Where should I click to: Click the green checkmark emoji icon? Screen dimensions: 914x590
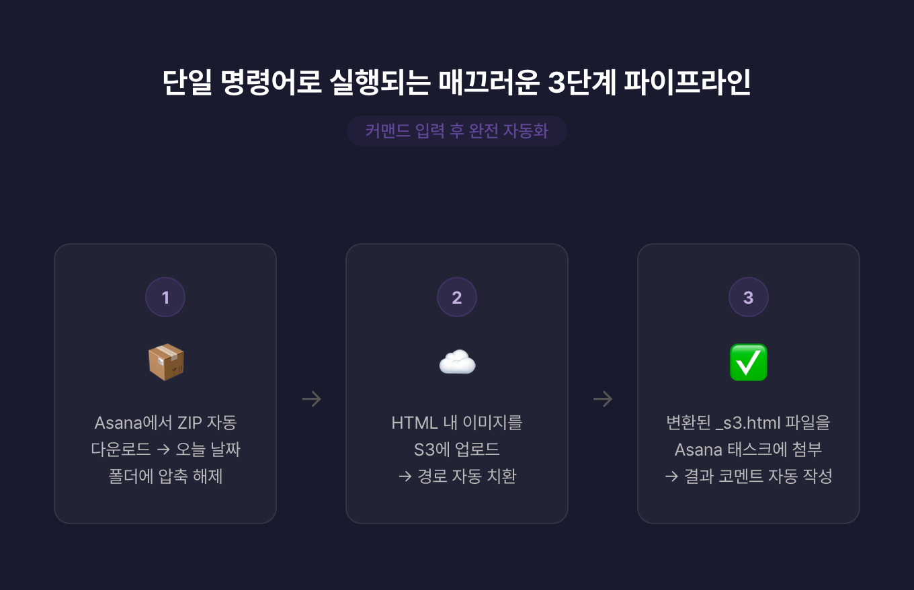click(748, 362)
